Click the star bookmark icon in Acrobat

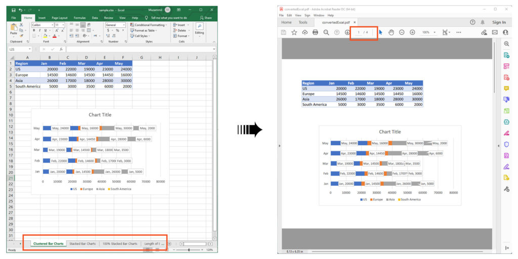click(x=294, y=32)
